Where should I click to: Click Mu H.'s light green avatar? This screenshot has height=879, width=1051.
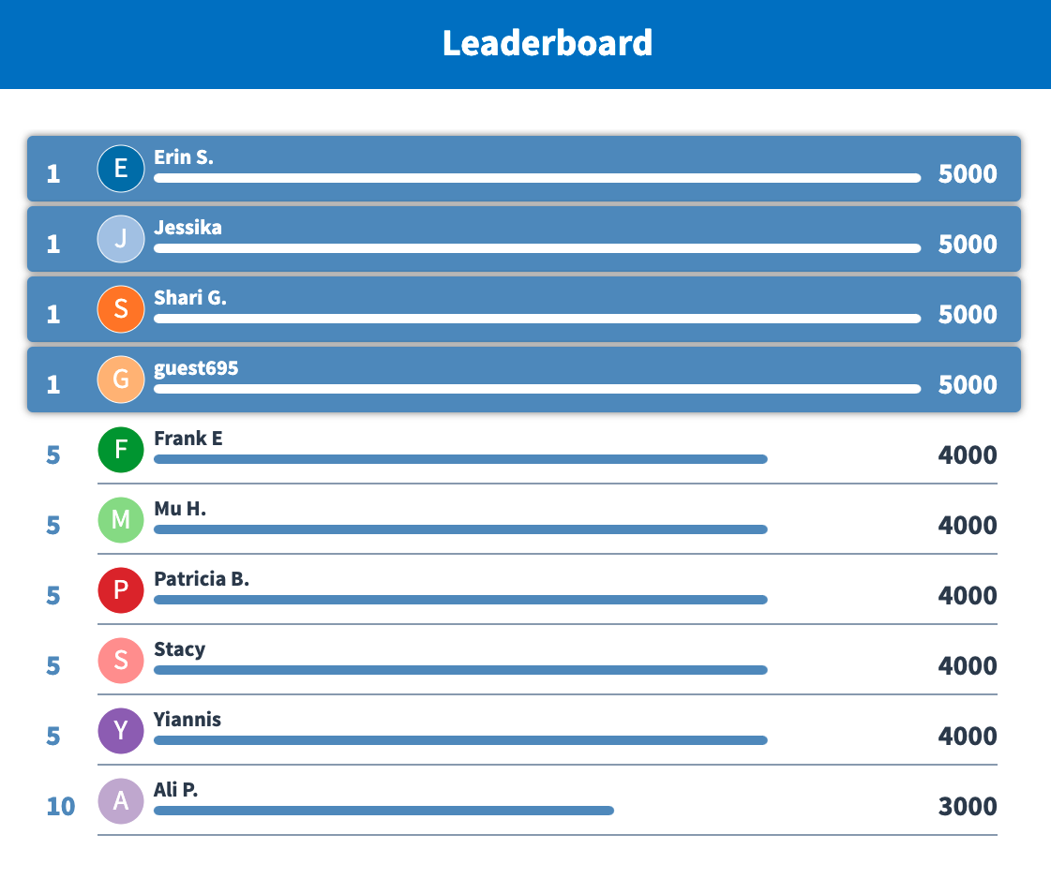tap(120, 520)
